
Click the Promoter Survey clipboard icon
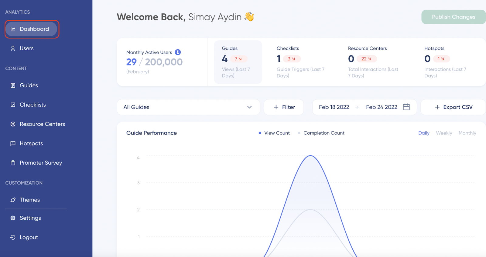(x=13, y=163)
